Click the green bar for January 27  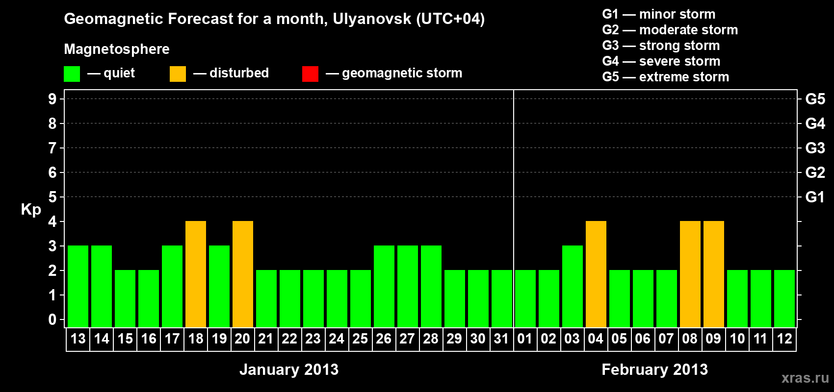coord(408,286)
